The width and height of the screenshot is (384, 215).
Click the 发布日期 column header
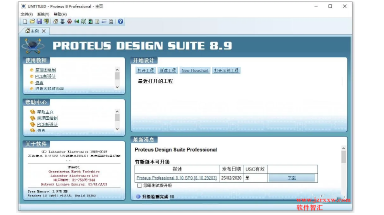[231, 169]
